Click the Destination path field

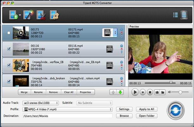68,116
